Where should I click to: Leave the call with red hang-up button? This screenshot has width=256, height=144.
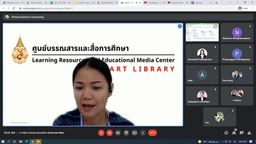(x=152, y=133)
